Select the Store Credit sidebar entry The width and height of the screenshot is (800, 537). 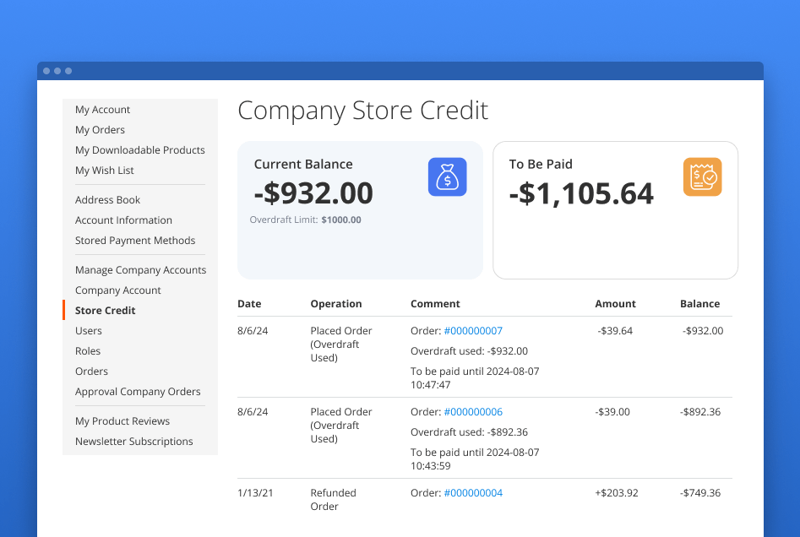[x=104, y=310]
